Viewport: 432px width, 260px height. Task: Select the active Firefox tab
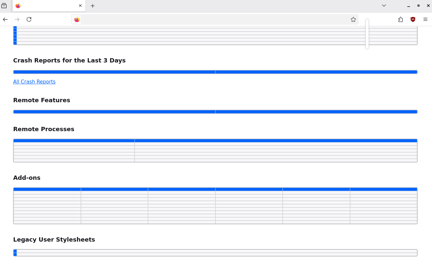click(49, 6)
